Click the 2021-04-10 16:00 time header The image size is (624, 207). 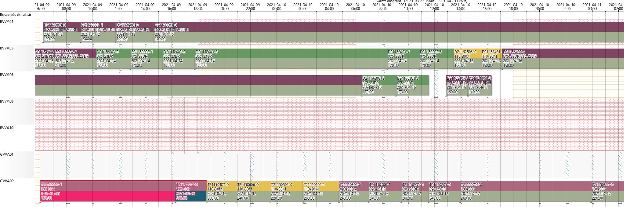click(487, 7)
